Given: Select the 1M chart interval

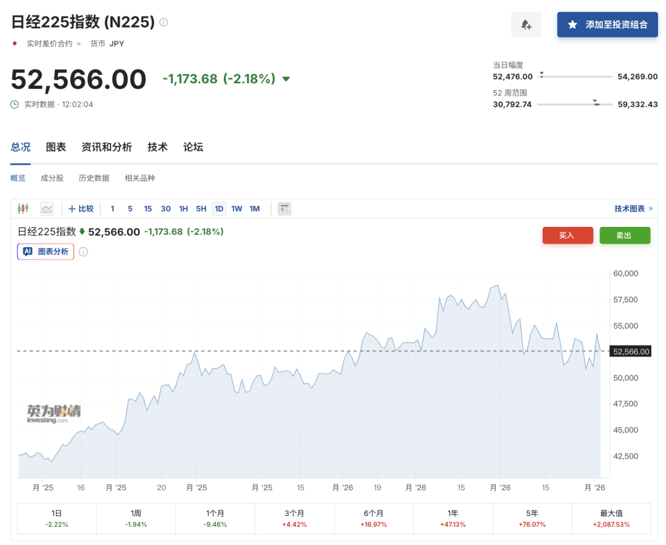Looking at the screenshot, I should (255, 208).
